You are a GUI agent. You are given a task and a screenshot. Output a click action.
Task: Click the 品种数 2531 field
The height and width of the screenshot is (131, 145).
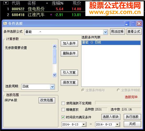coord(101,109)
